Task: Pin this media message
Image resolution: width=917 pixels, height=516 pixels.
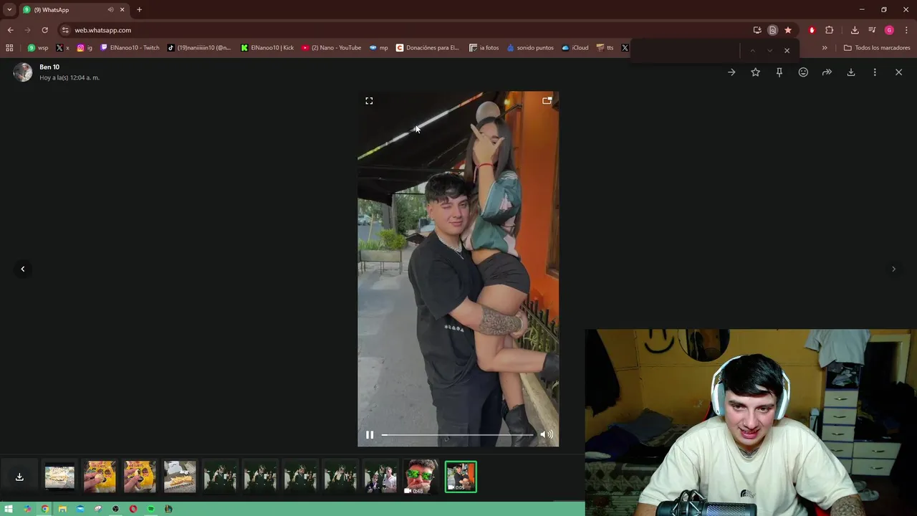Action: coord(779,72)
